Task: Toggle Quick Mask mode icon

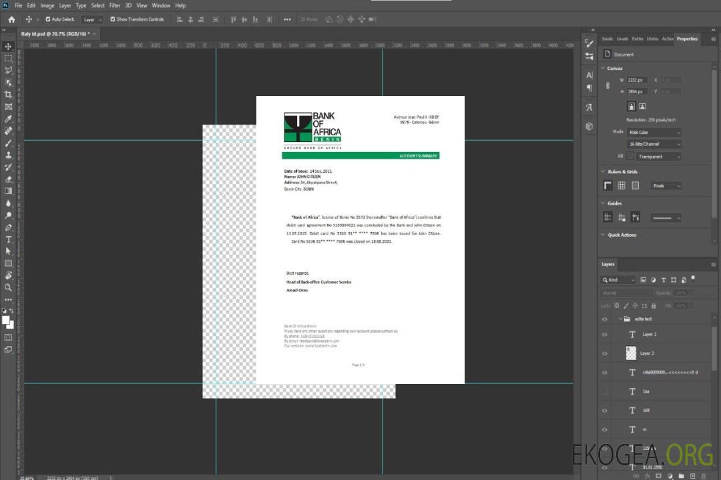Action: point(8,337)
